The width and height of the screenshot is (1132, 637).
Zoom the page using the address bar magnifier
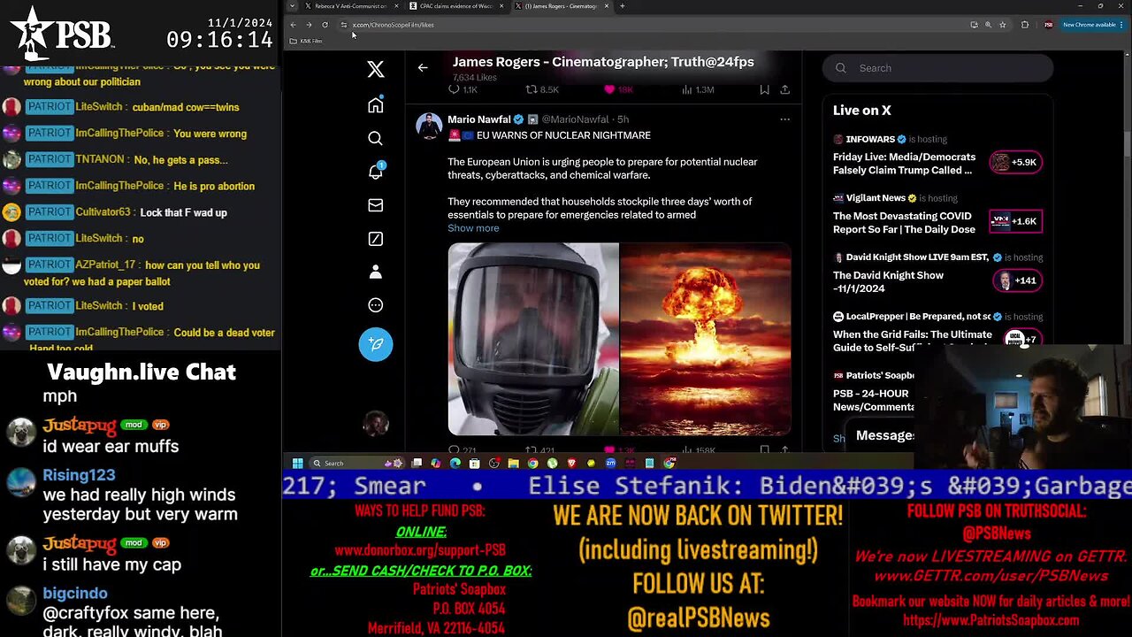pos(988,25)
